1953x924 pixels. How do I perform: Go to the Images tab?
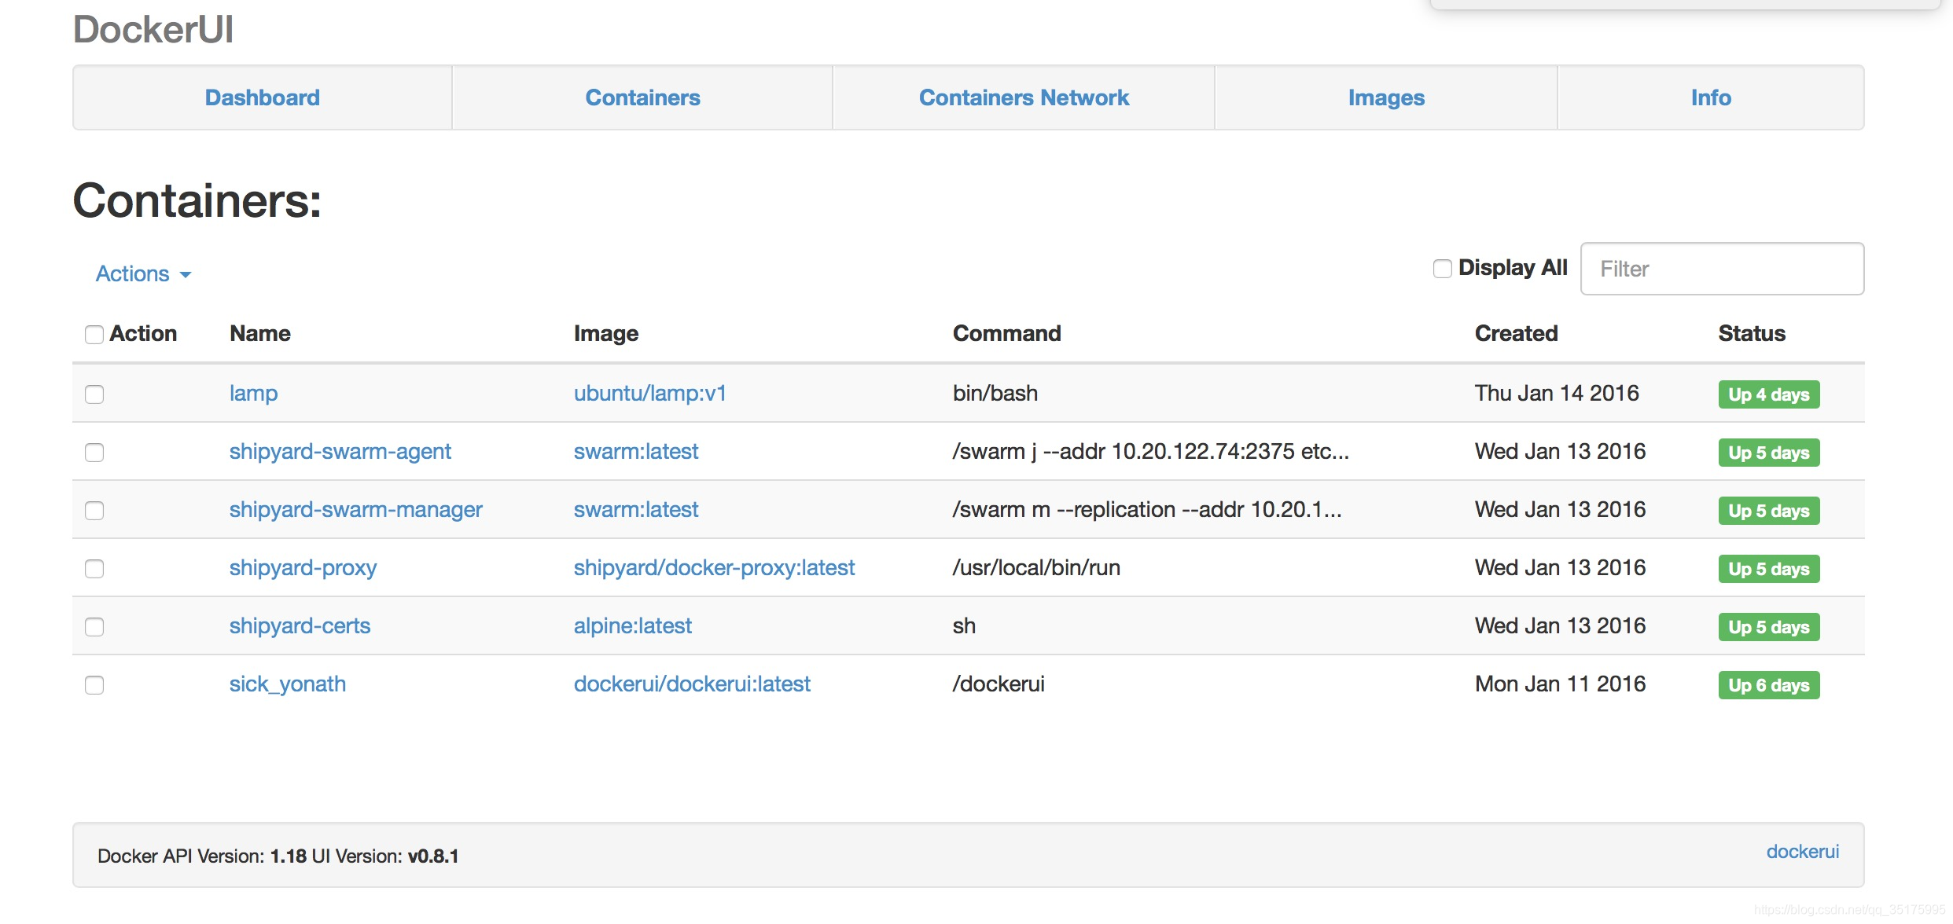tap(1385, 97)
